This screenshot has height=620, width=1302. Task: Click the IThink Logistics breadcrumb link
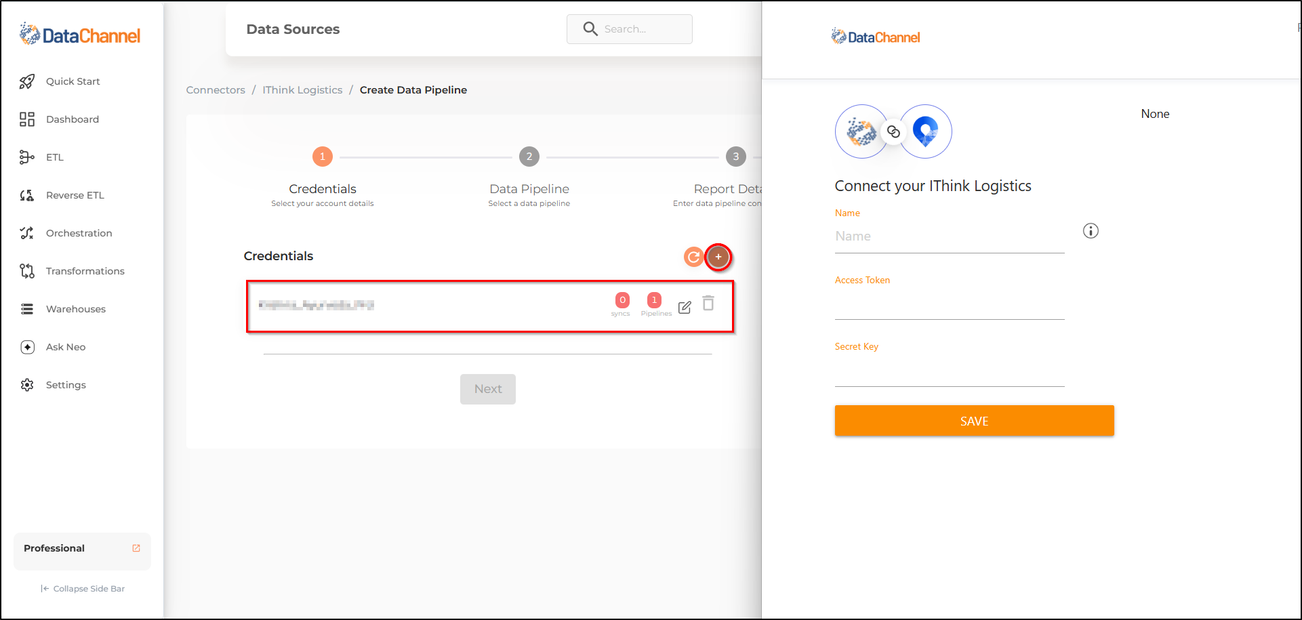click(302, 90)
